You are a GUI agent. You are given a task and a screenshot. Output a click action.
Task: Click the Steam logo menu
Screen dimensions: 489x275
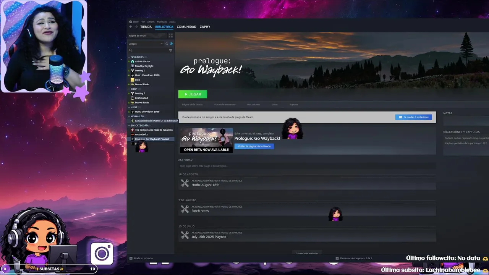[130, 22]
